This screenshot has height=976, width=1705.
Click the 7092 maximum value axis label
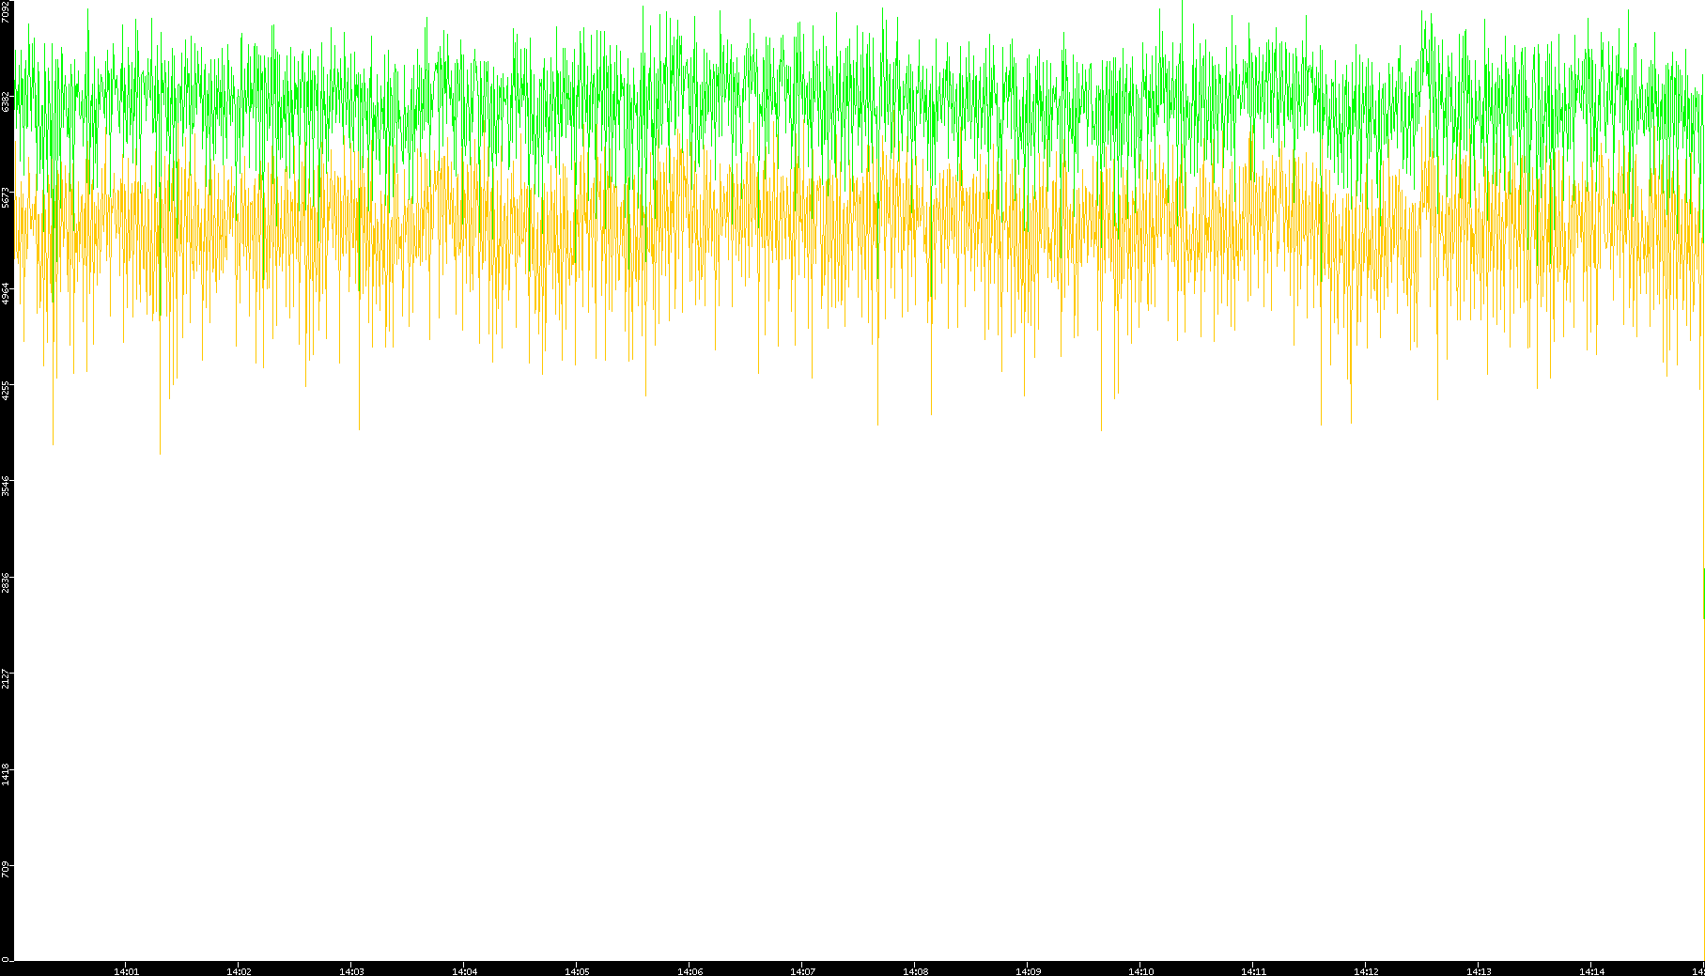pos(7,11)
